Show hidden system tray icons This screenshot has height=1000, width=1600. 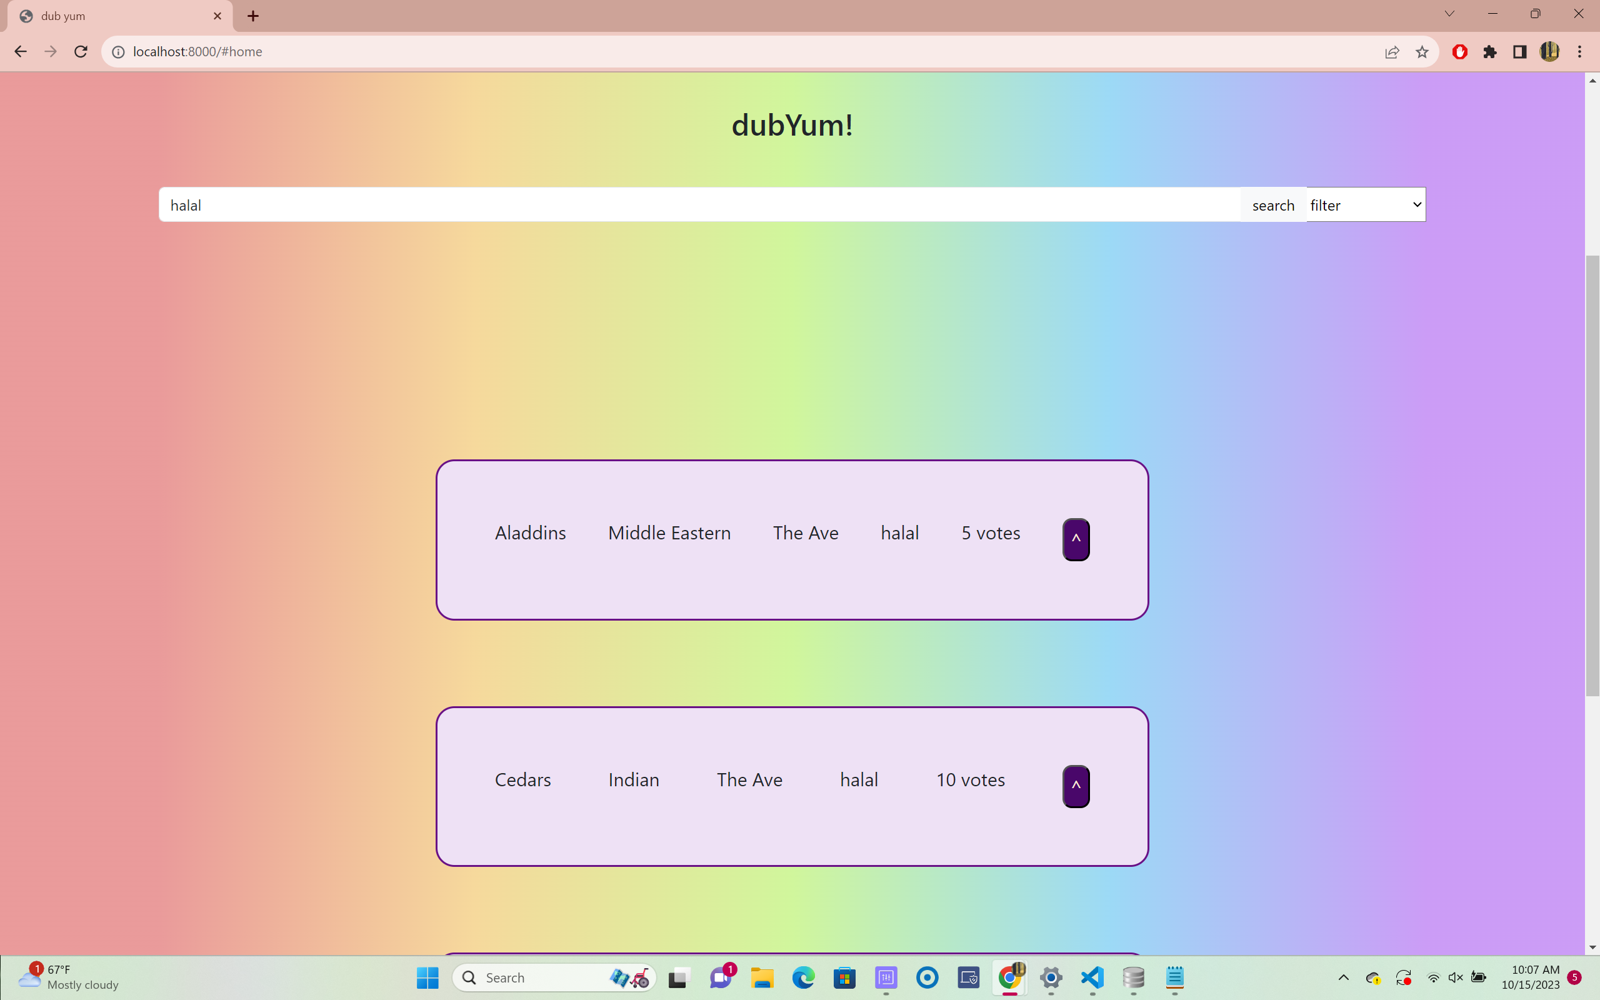[1344, 977]
